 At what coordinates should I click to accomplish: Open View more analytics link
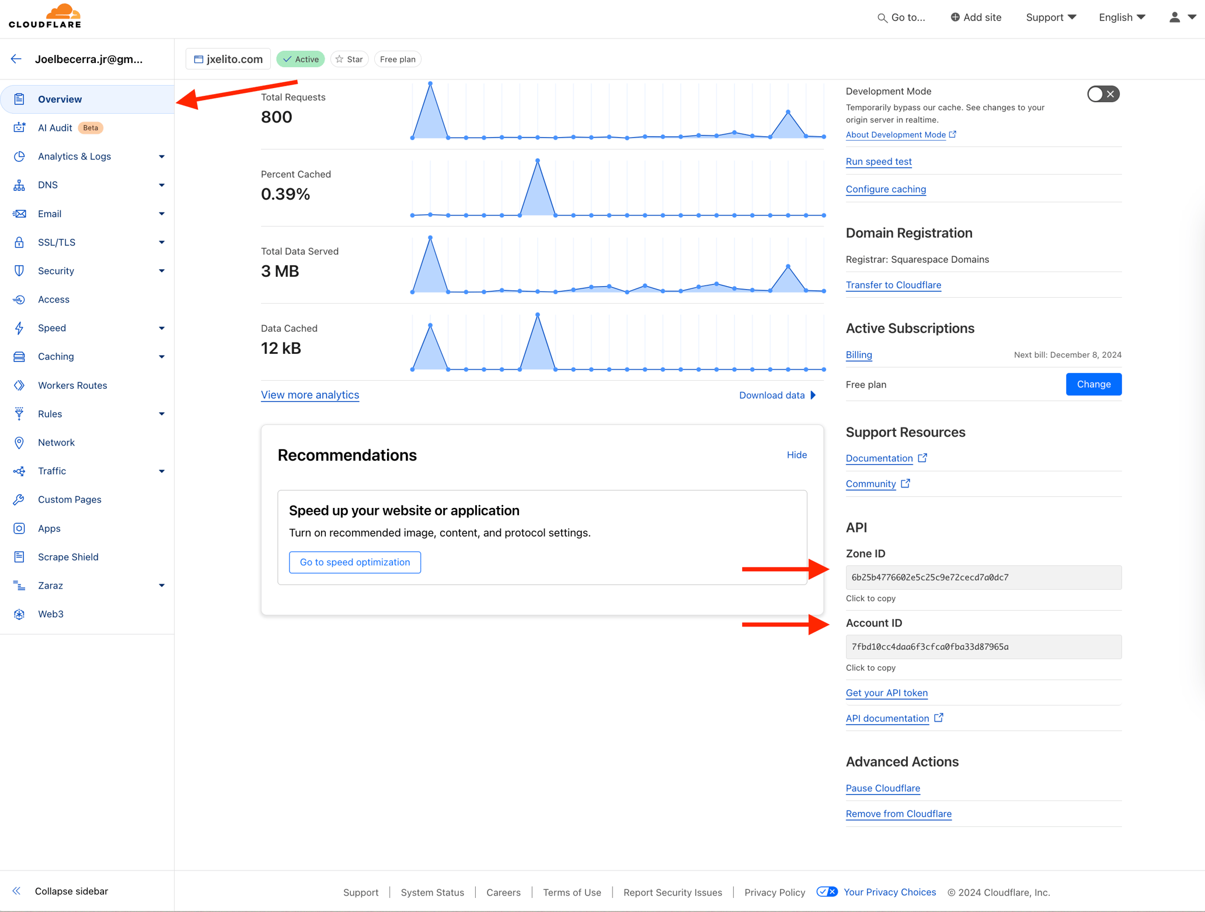click(310, 395)
